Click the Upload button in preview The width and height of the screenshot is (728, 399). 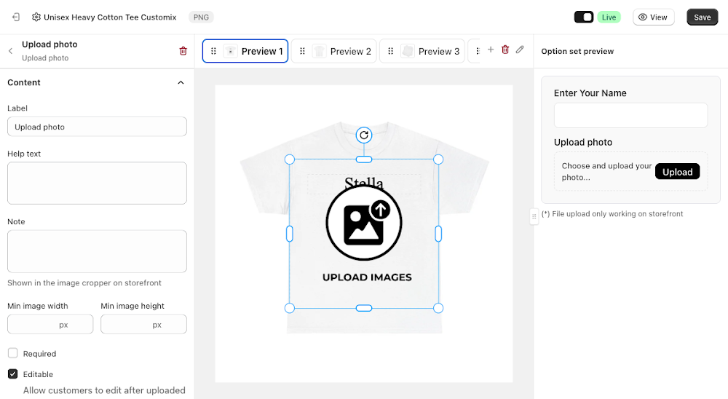point(677,172)
